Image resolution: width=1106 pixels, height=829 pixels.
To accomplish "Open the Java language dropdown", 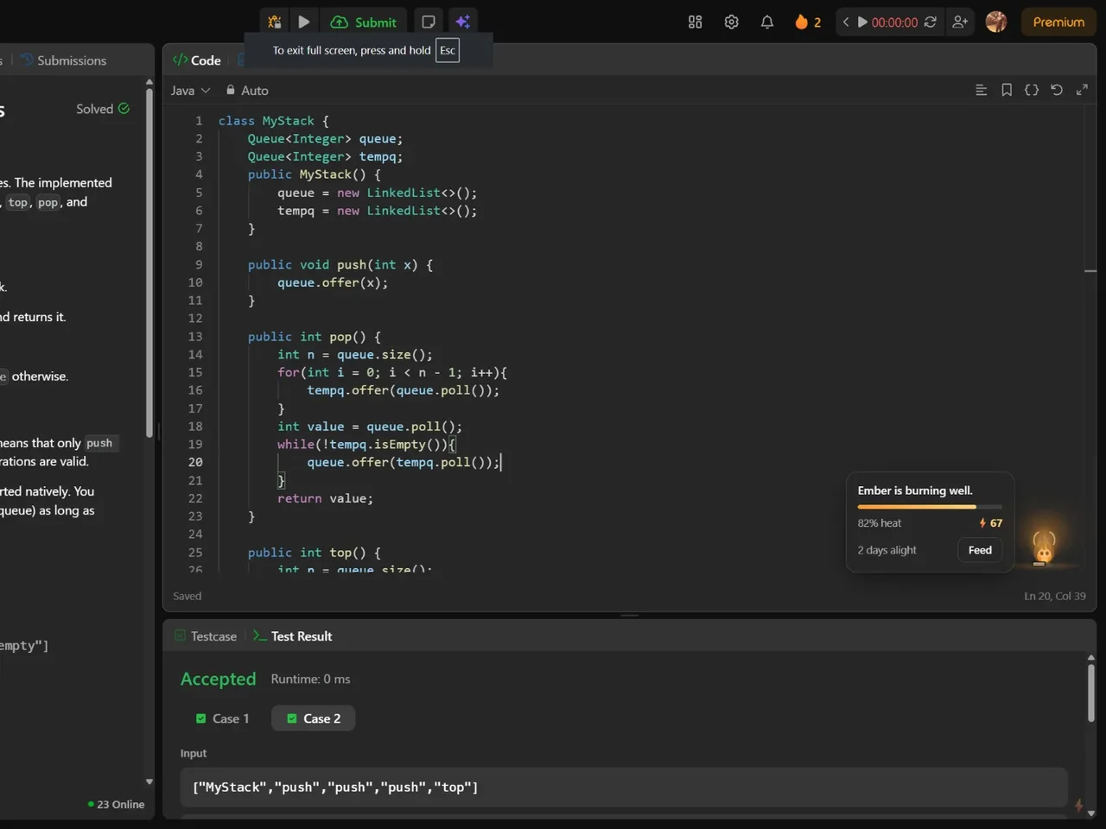I will pos(190,90).
